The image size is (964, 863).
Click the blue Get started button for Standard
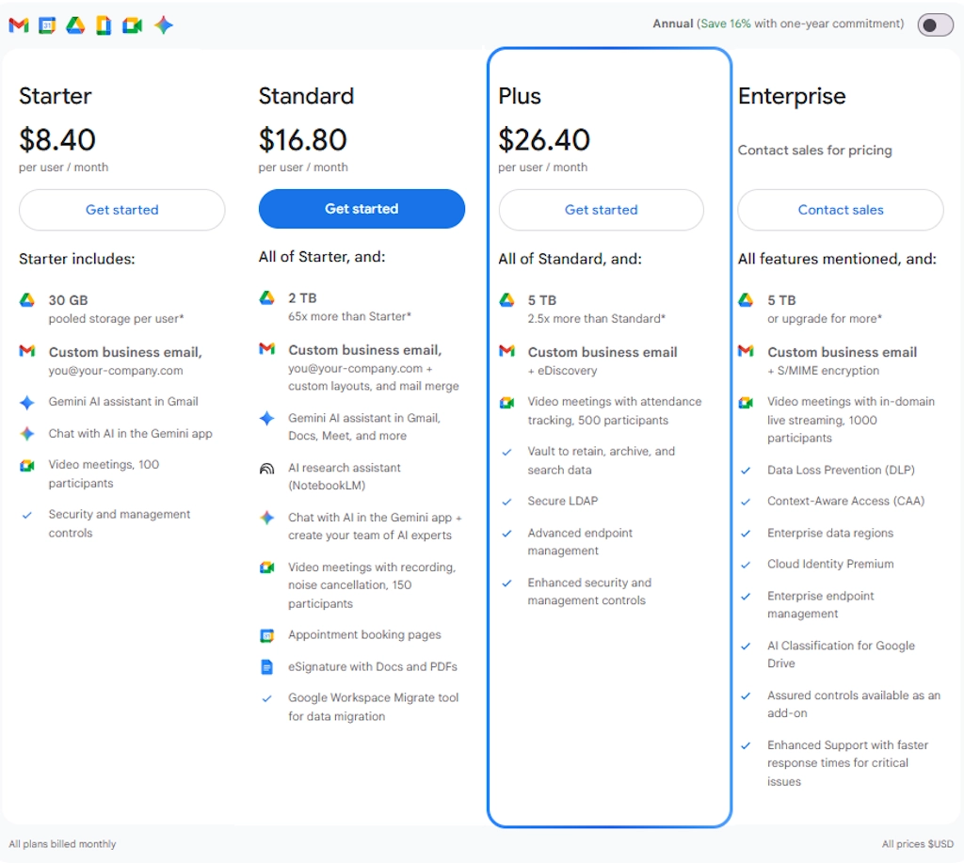361,209
